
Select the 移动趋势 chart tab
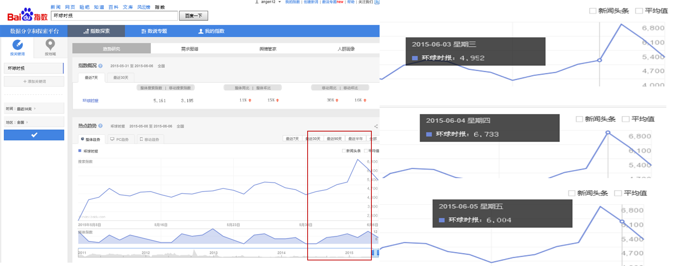[150, 139]
